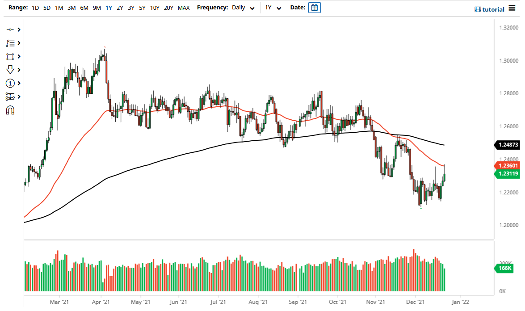The height and width of the screenshot is (311, 525).
Task: Open the numbered marker annotation tool
Action: point(11,83)
